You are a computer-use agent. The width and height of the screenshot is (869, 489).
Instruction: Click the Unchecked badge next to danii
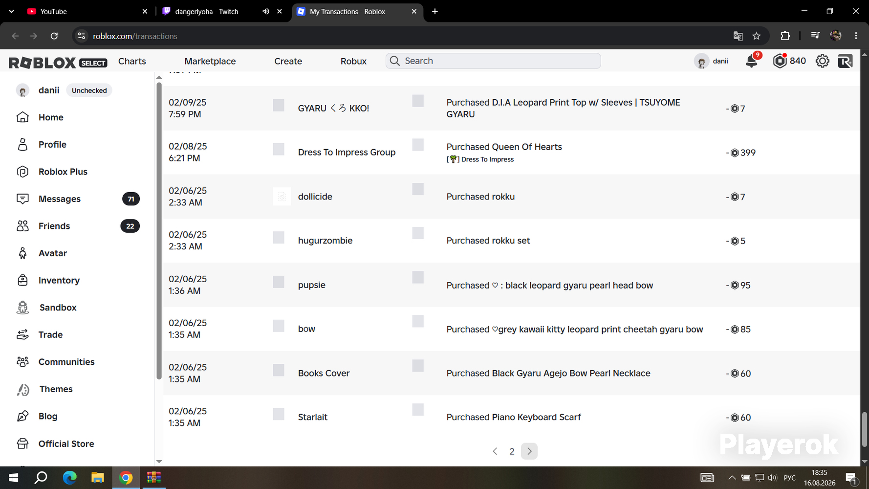[x=89, y=90]
